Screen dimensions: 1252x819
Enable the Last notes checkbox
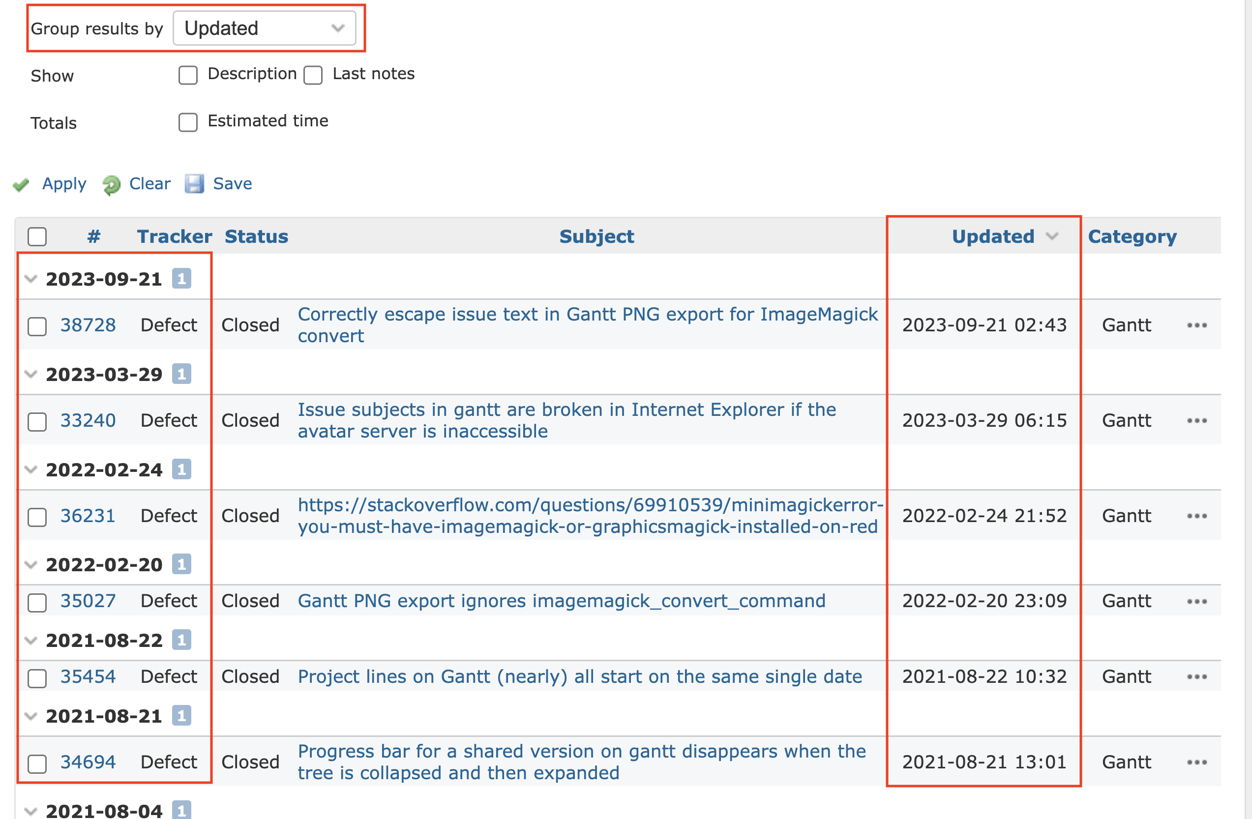pyautogui.click(x=313, y=75)
